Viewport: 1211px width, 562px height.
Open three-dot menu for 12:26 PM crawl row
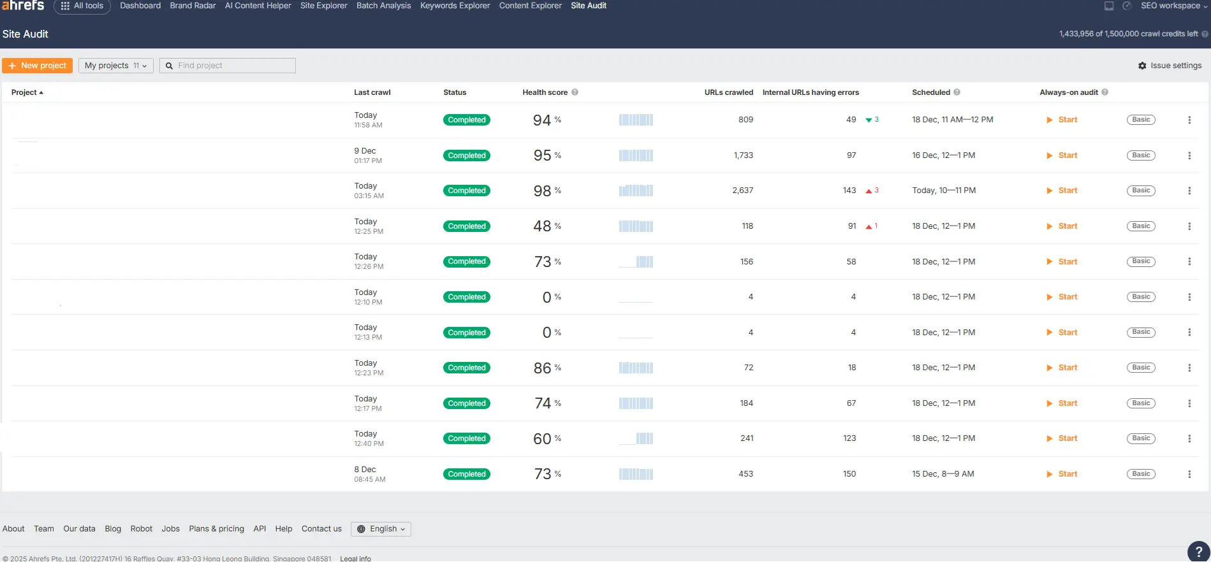click(1189, 262)
